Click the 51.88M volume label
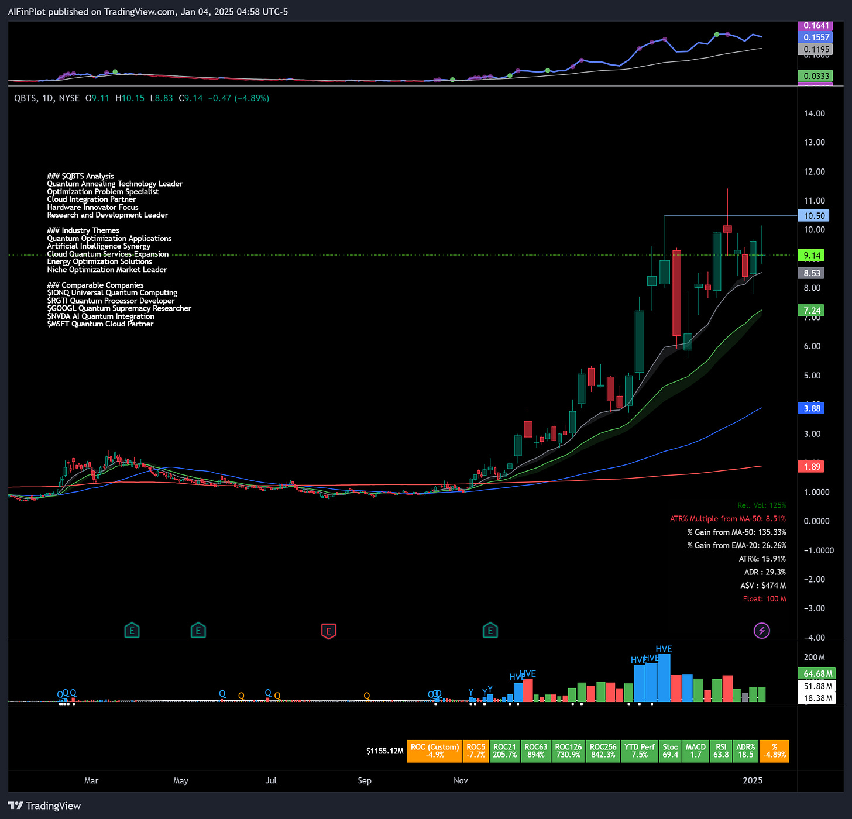Image resolution: width=852 pixels, height=819 pixels. (817, 686)
